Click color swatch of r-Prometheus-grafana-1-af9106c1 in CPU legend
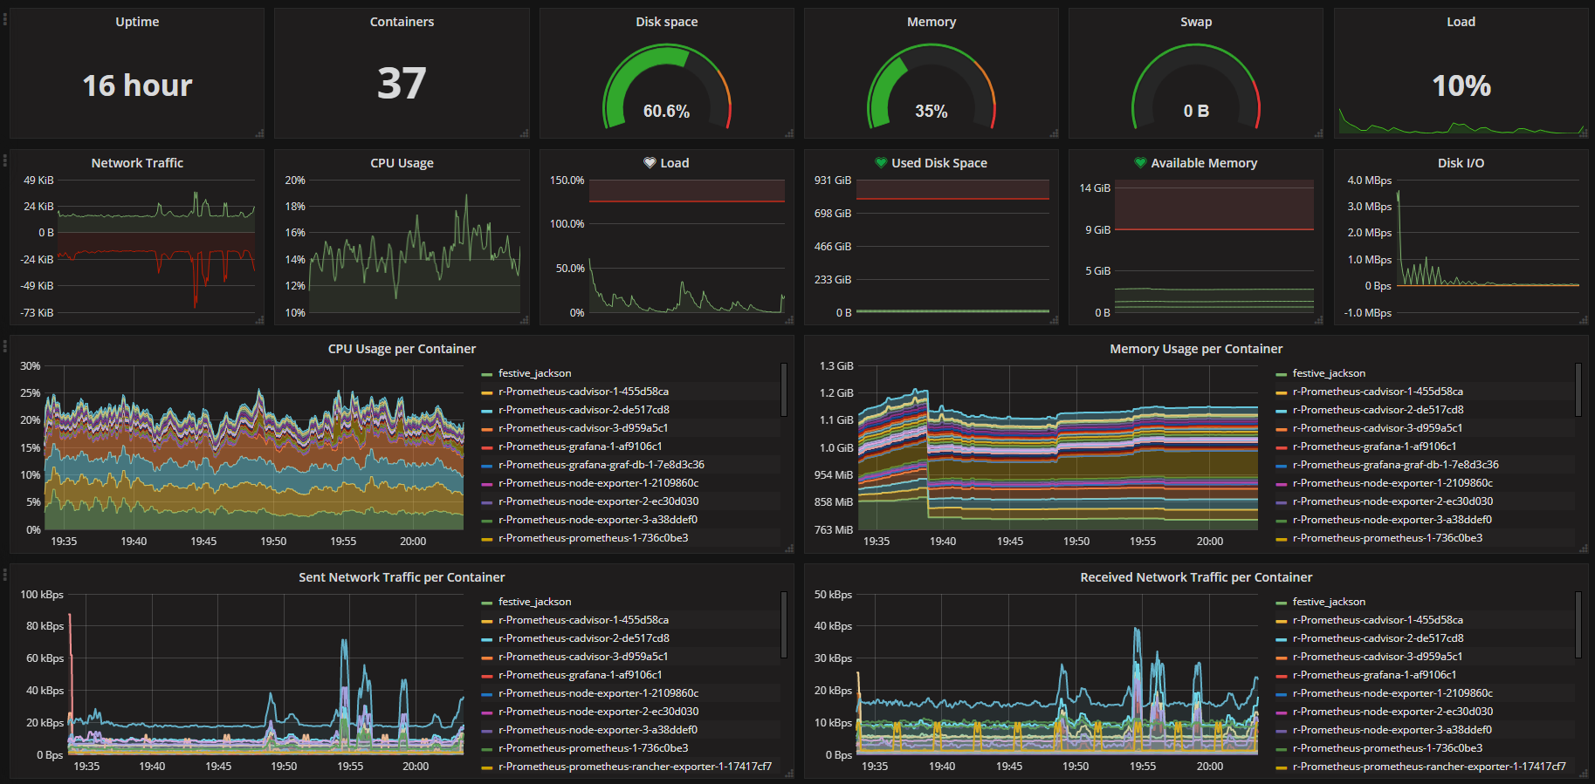 (487, 447)
